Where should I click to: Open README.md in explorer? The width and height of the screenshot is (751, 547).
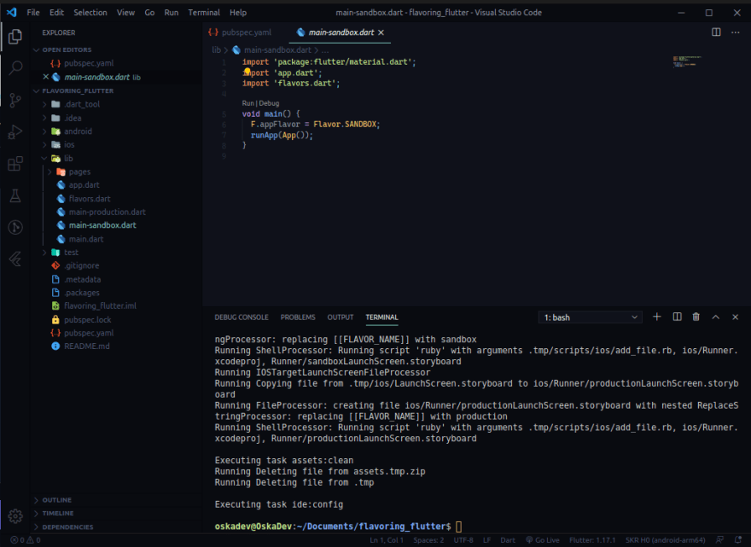point(87,346)
